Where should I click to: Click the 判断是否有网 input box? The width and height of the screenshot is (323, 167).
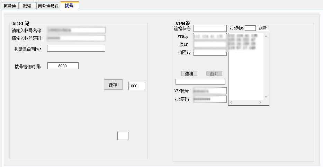(76, 49)
